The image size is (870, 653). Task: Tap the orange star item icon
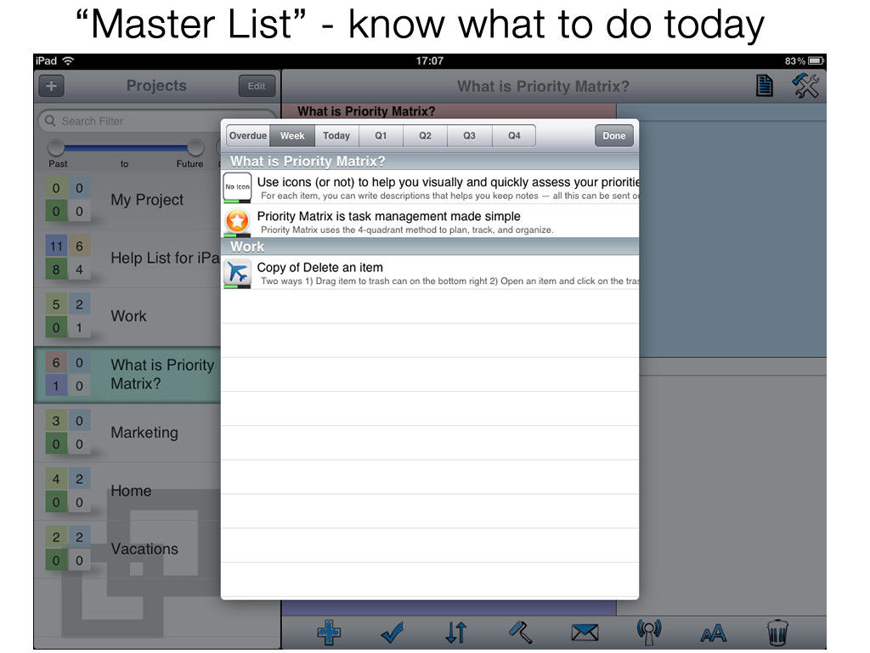[238, 221]
